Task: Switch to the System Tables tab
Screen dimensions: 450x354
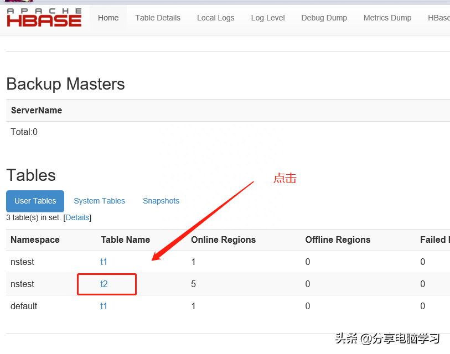Action: point(99,201)
